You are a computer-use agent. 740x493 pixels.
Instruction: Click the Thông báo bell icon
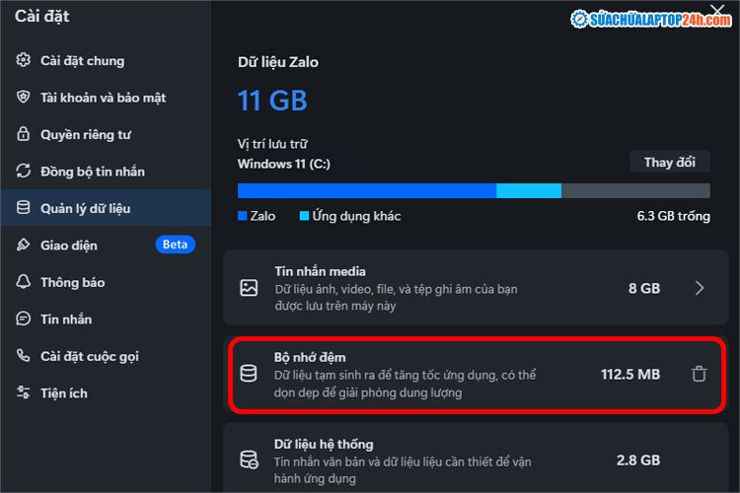click(x=24, y=282)
